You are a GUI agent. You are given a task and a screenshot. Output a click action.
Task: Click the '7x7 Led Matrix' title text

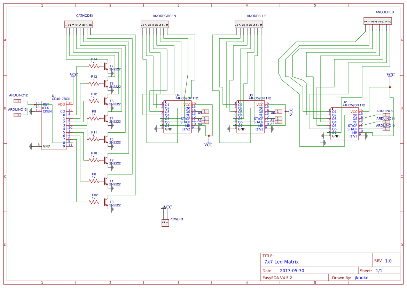pos(281,262)
